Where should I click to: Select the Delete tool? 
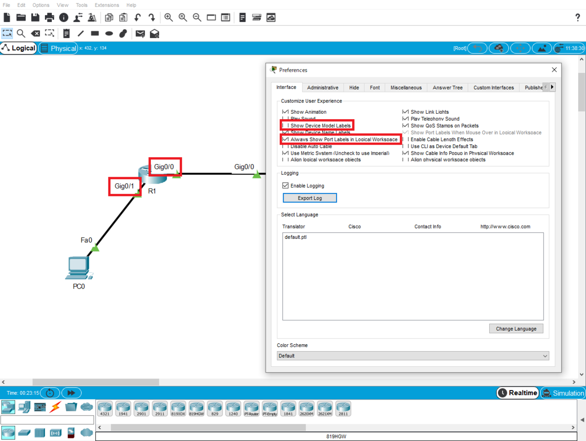(35, 34)
